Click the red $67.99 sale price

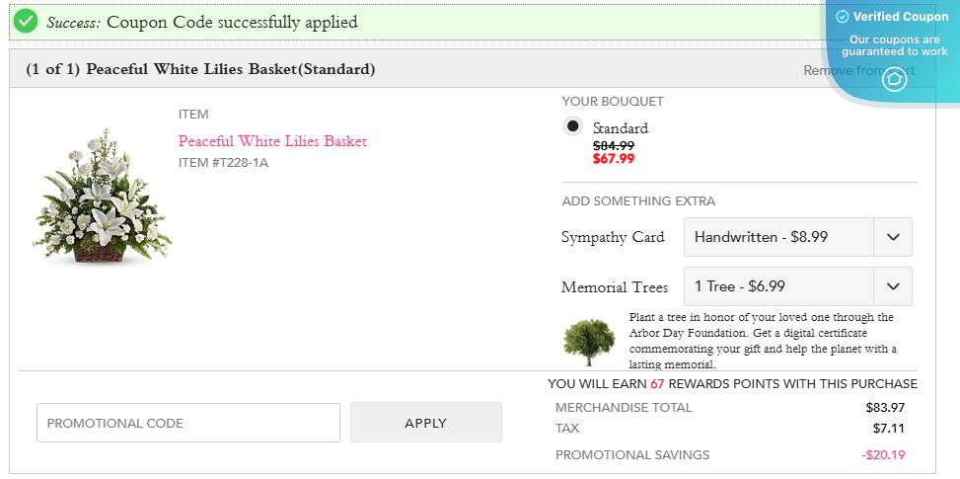pyautogui.click(x=614, y=158)
